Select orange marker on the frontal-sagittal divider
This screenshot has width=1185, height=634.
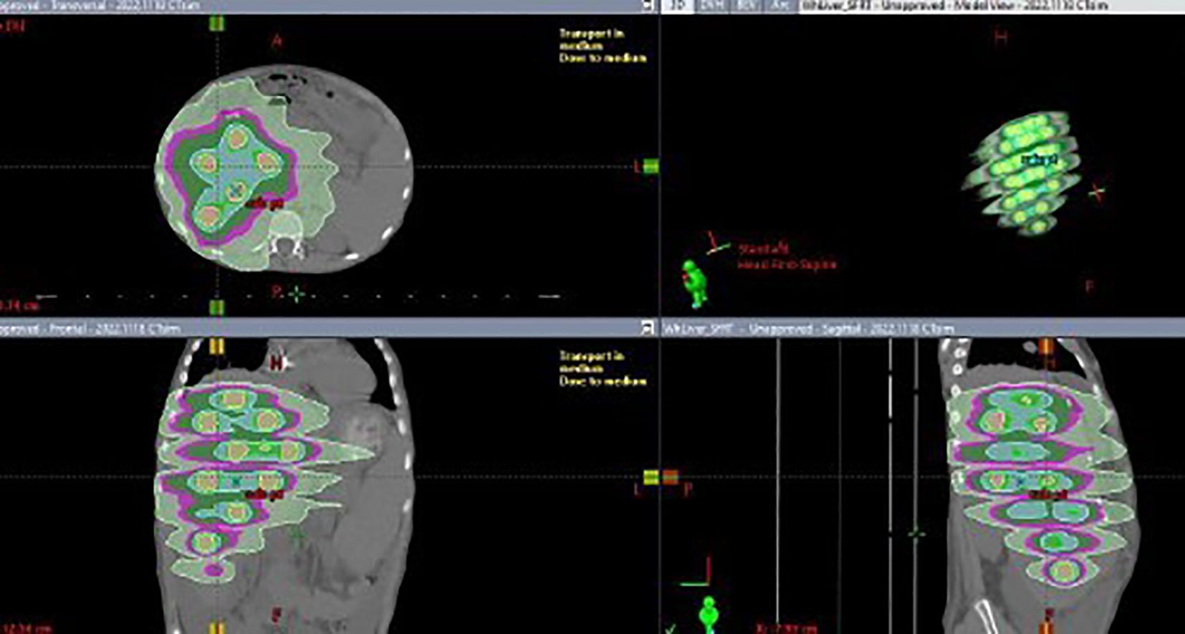click(670, 477)
